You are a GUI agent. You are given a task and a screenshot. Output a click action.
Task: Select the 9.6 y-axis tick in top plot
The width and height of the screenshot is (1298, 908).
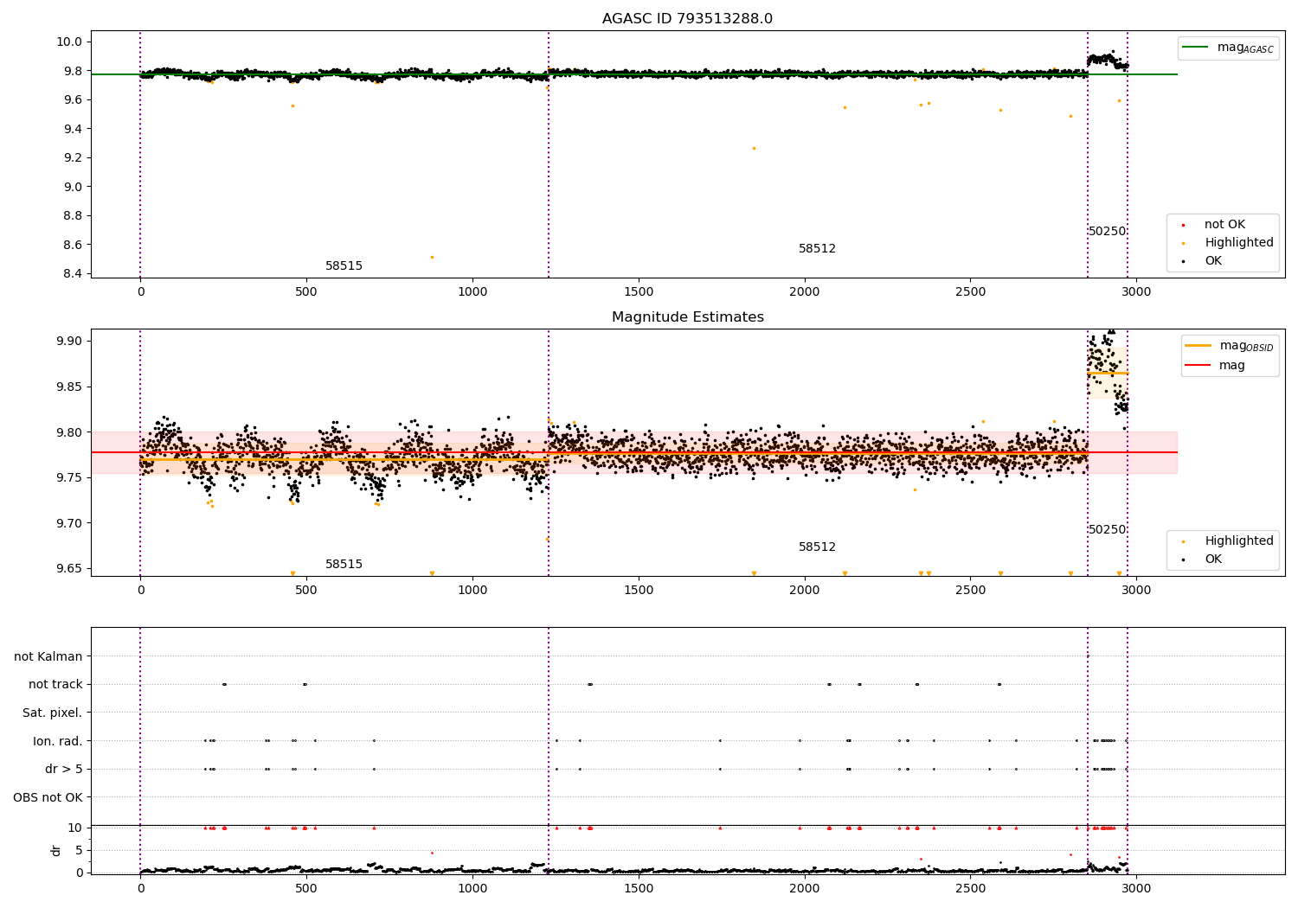[73, 99]
